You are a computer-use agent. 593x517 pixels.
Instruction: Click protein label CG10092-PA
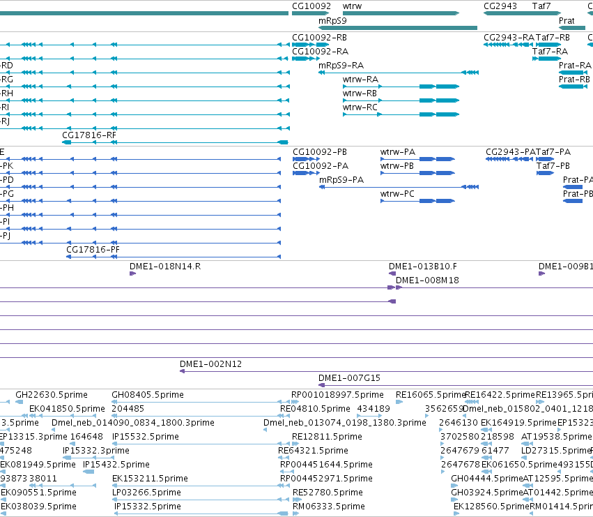coord(321,166)
